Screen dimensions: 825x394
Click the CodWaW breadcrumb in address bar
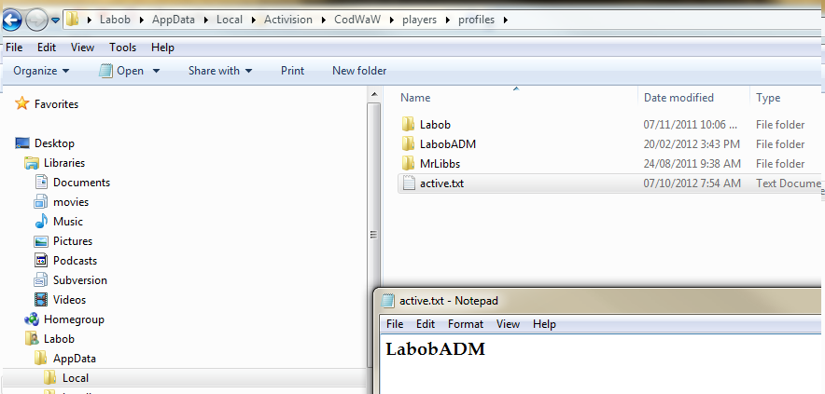(x=356, y=20)
